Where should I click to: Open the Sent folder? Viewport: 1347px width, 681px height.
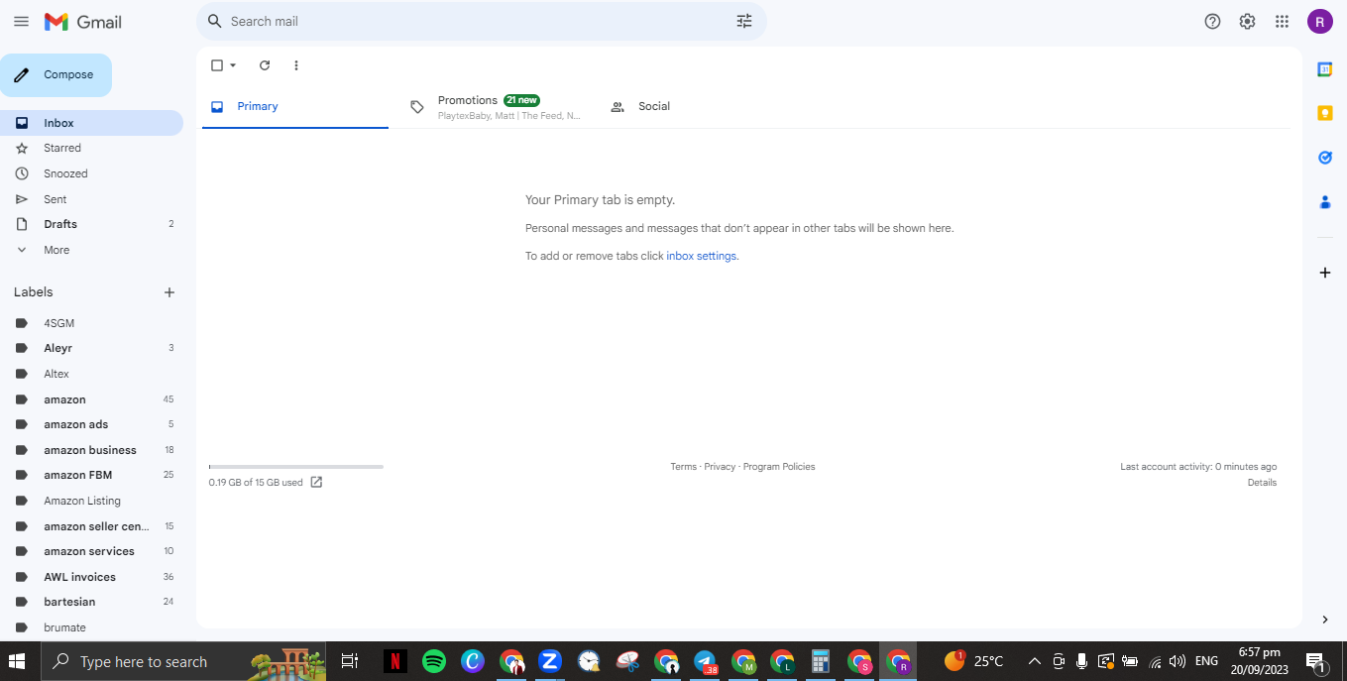point(91,199)
